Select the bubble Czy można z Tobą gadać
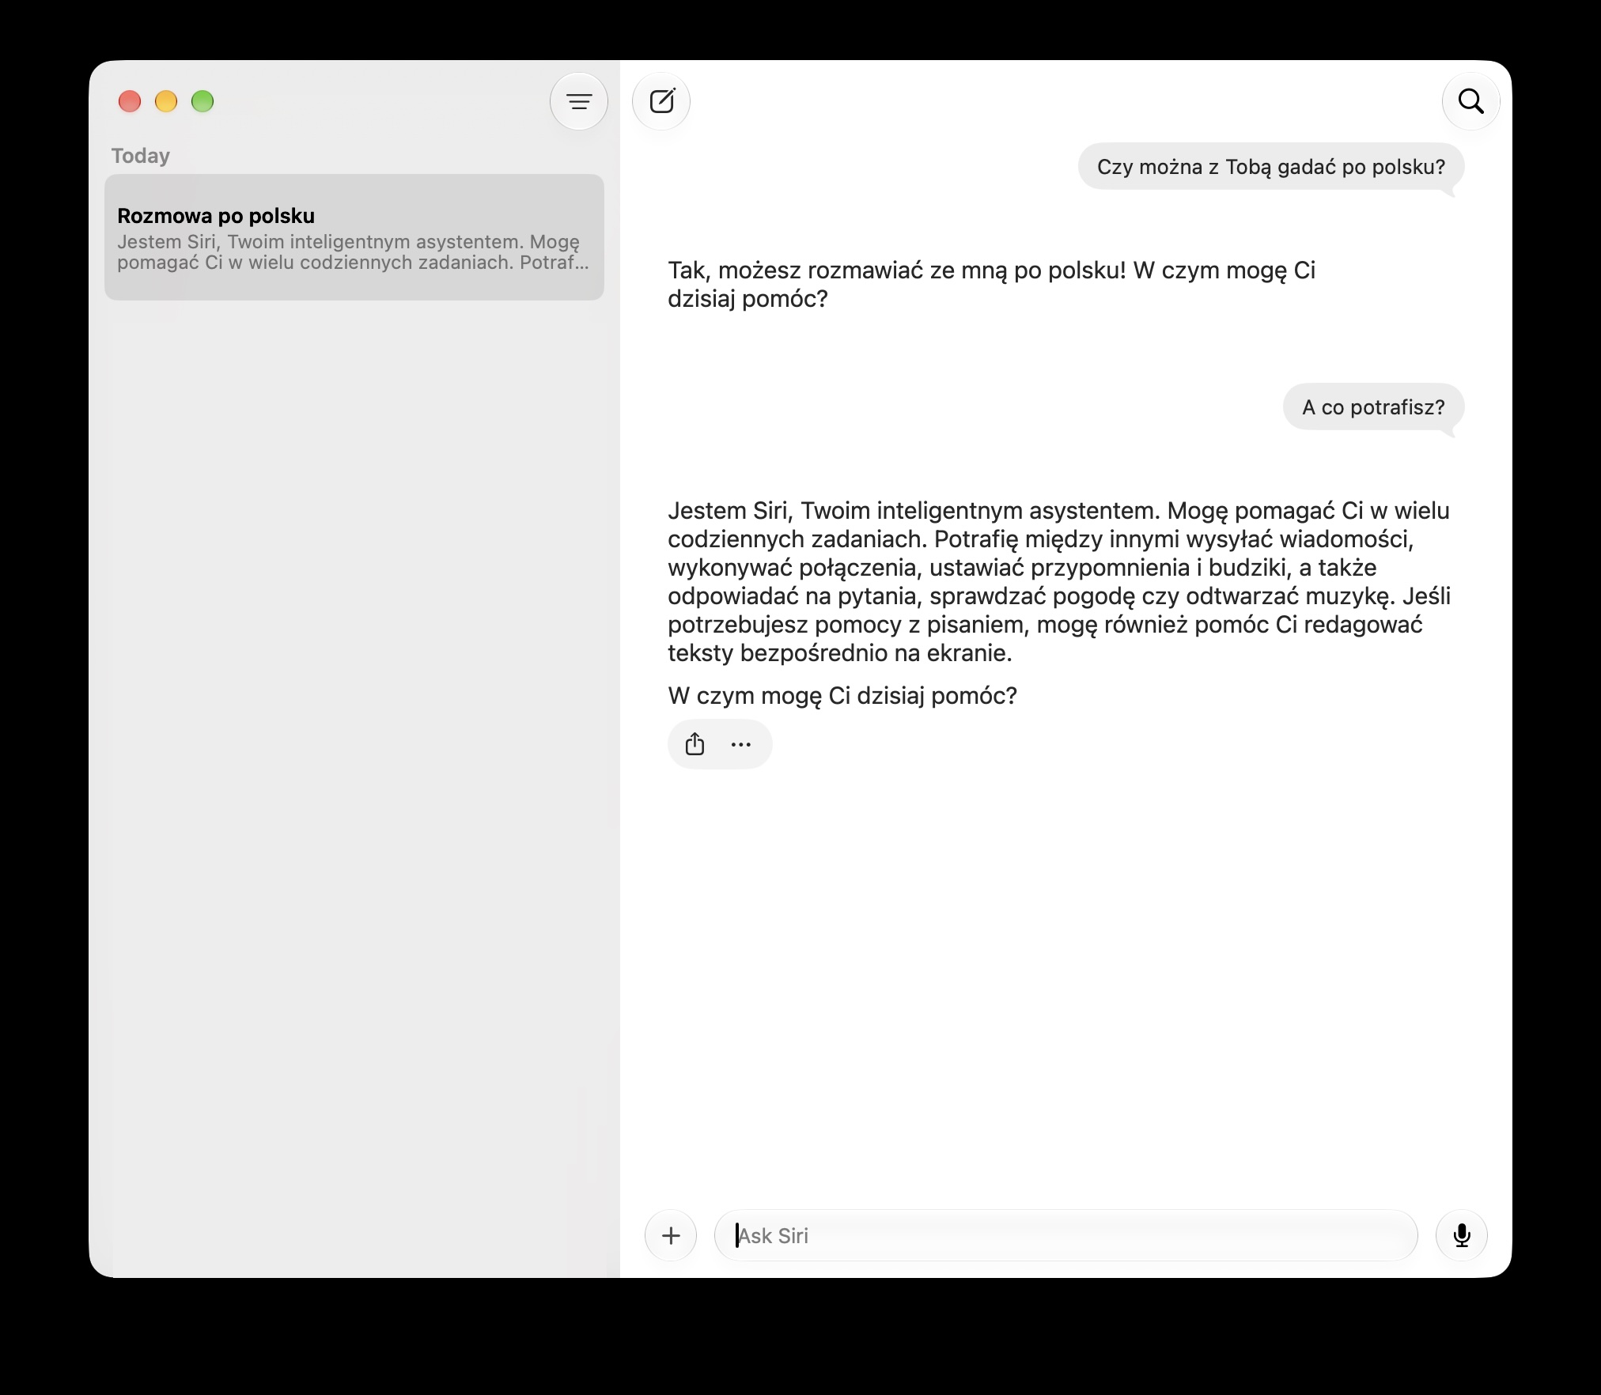This screenshot has height=1395, width=1601. coord(1271,167)
